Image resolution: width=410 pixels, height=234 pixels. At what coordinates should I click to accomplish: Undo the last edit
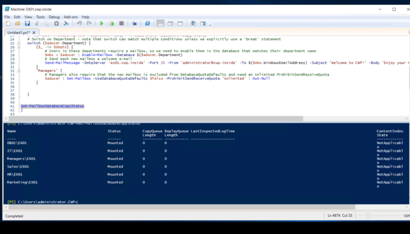(79, 23)
